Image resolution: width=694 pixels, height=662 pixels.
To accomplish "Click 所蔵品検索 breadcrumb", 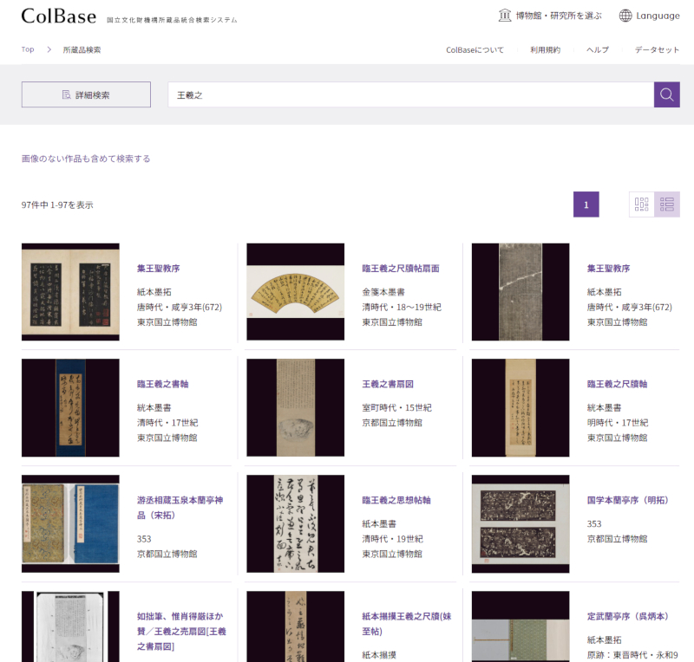I will (x=82, y=49).
